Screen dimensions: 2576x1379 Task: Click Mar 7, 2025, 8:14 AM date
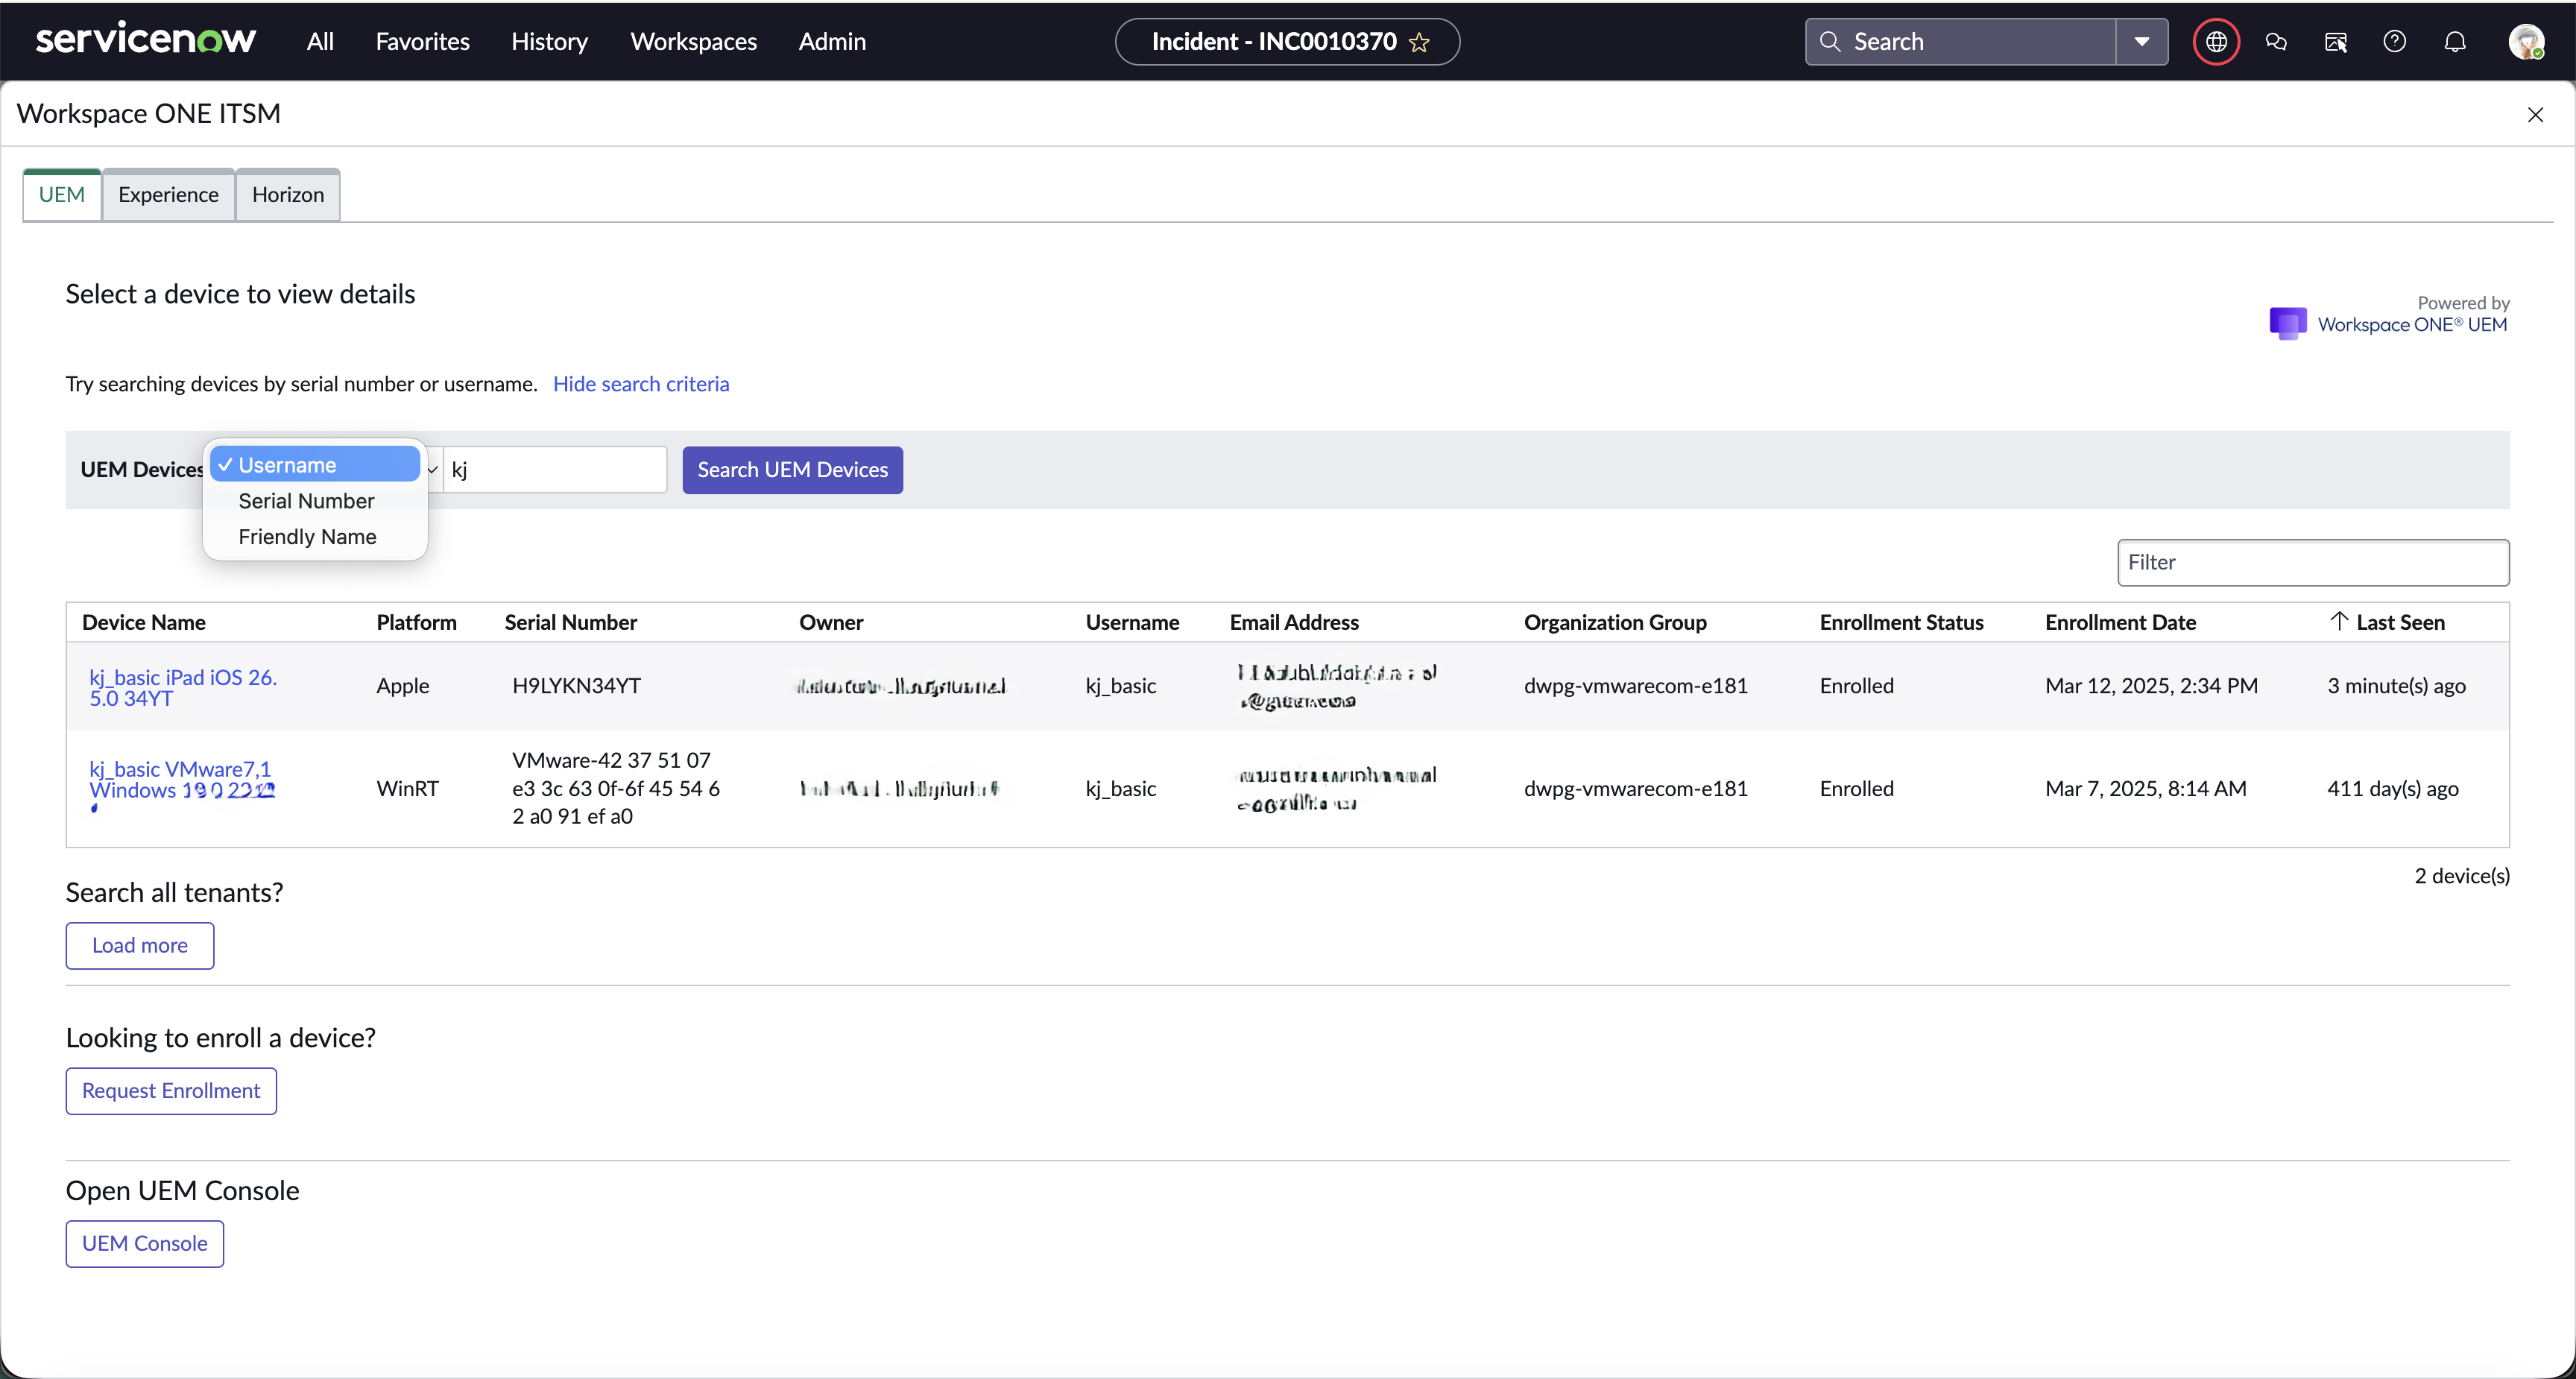[x=2145, y=788]
